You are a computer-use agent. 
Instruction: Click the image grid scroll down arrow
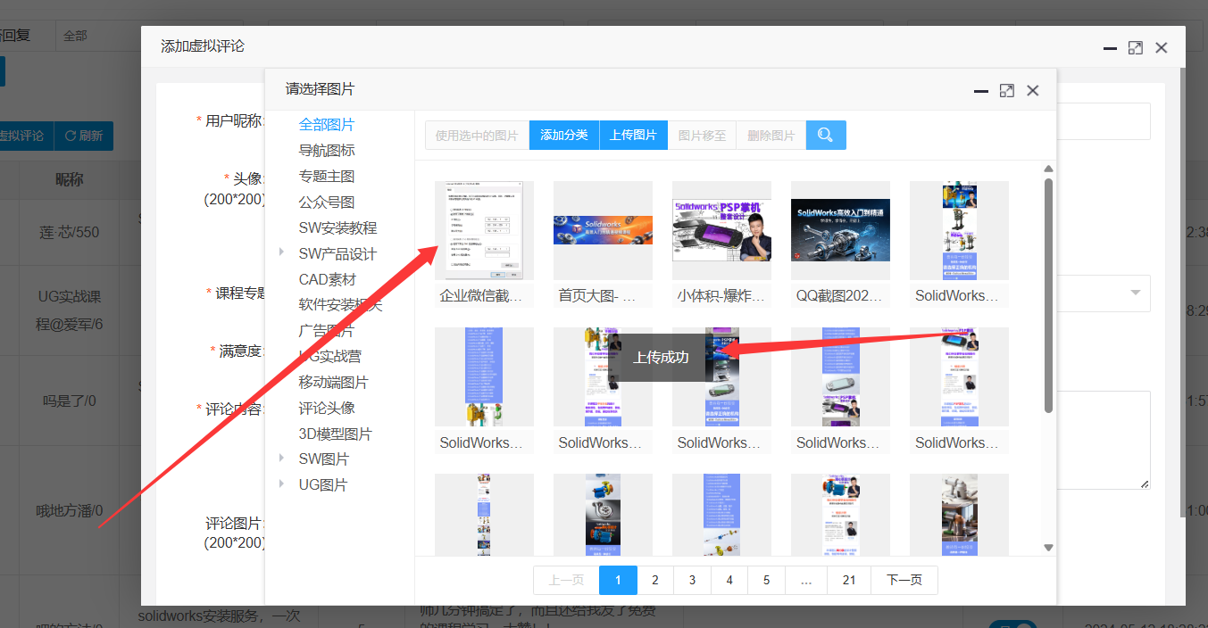(1049, 548)
